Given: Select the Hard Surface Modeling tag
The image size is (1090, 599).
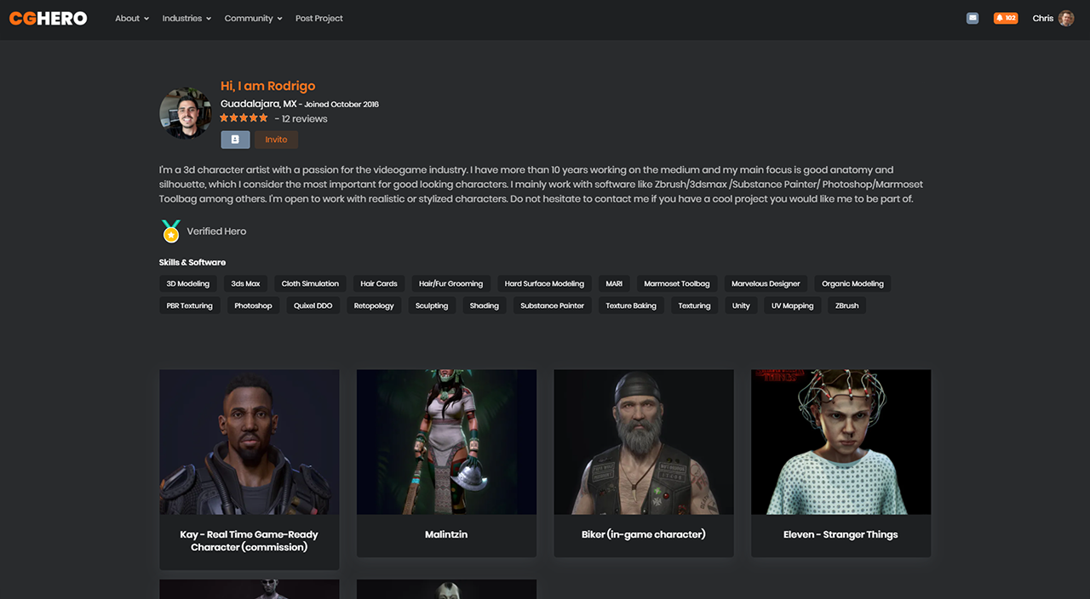Looking at the screenshot, I should pyautogui.click(x=544, y=283).
